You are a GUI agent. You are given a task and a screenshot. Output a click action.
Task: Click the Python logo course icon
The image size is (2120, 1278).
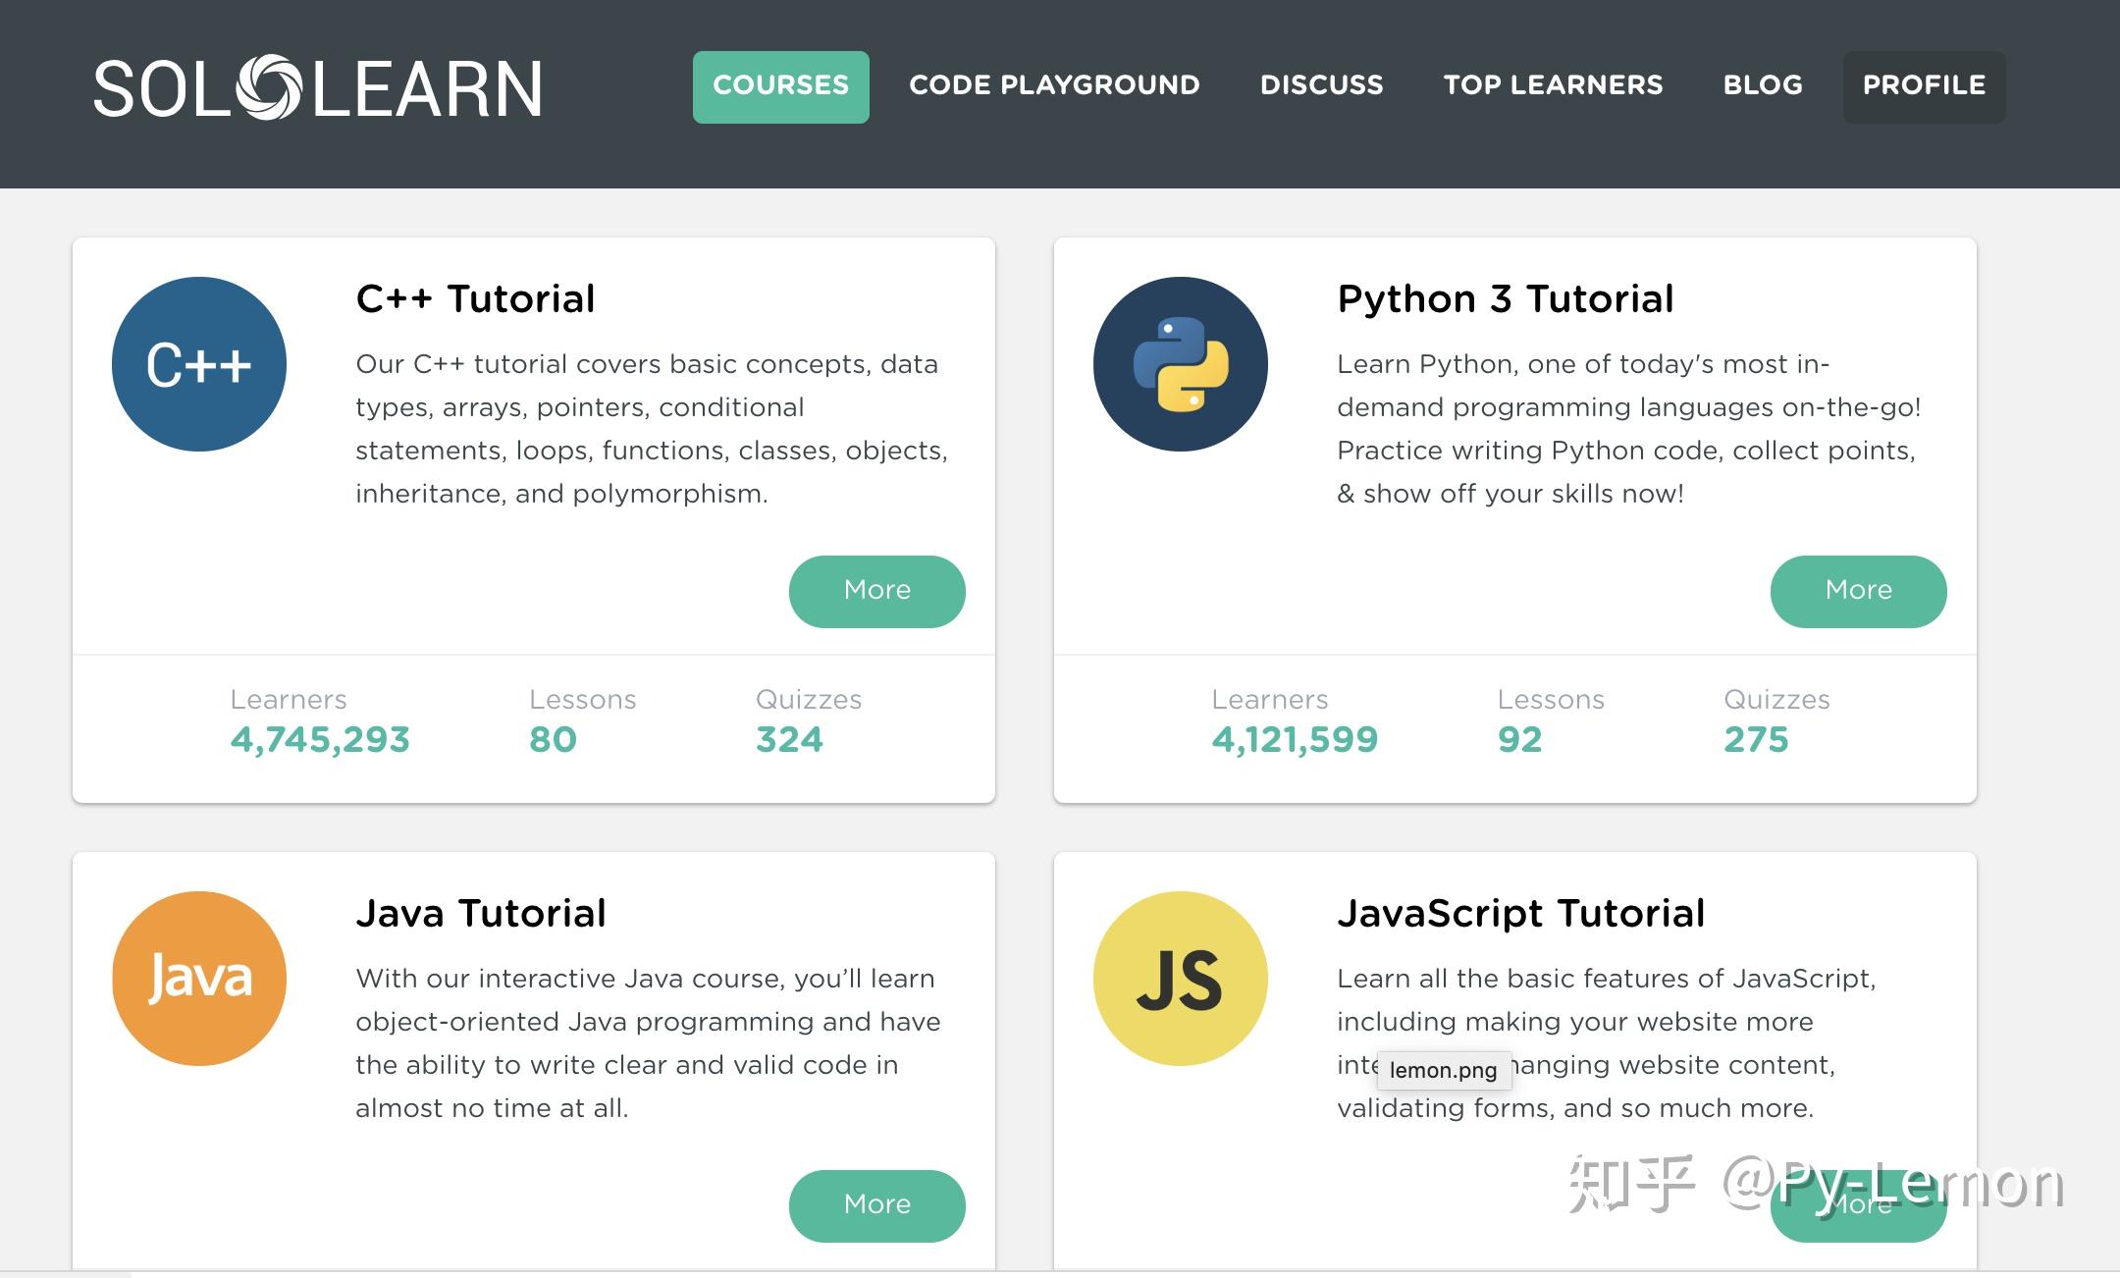(x=1181, y=364)
